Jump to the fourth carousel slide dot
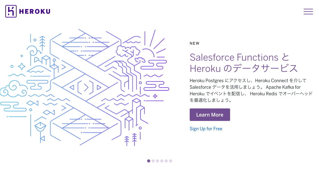 pos(162,161)
